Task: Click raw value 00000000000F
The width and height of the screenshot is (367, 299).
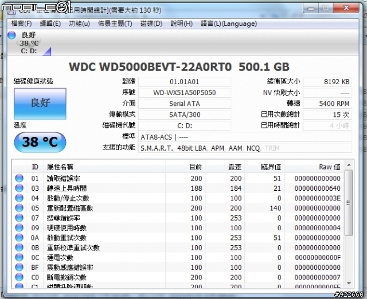Action: 318,258
